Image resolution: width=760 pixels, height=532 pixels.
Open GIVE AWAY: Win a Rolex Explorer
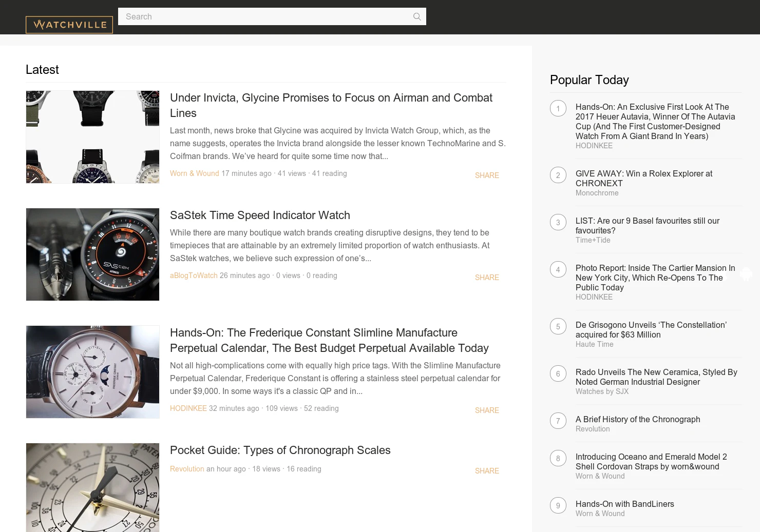click(x=644, y=179)
